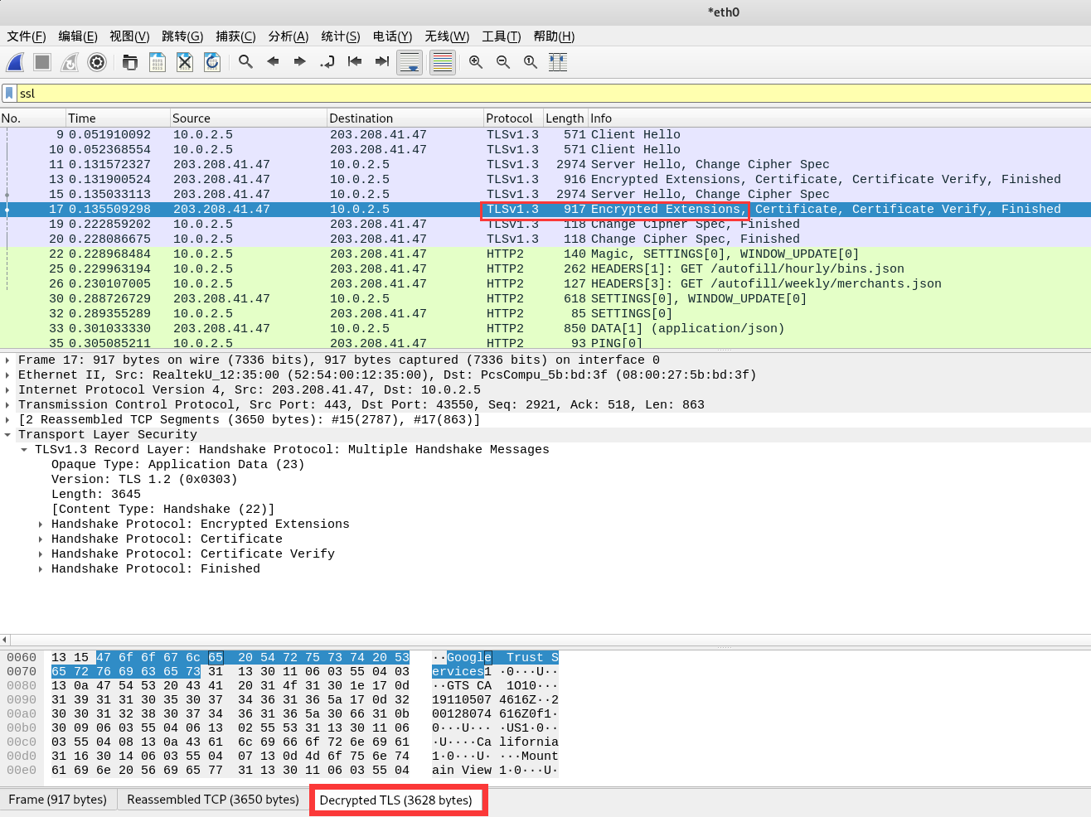The width and height of the screenshot is (1091, 817).
Task: Zoom out on packet text
Action: point(503,62)
